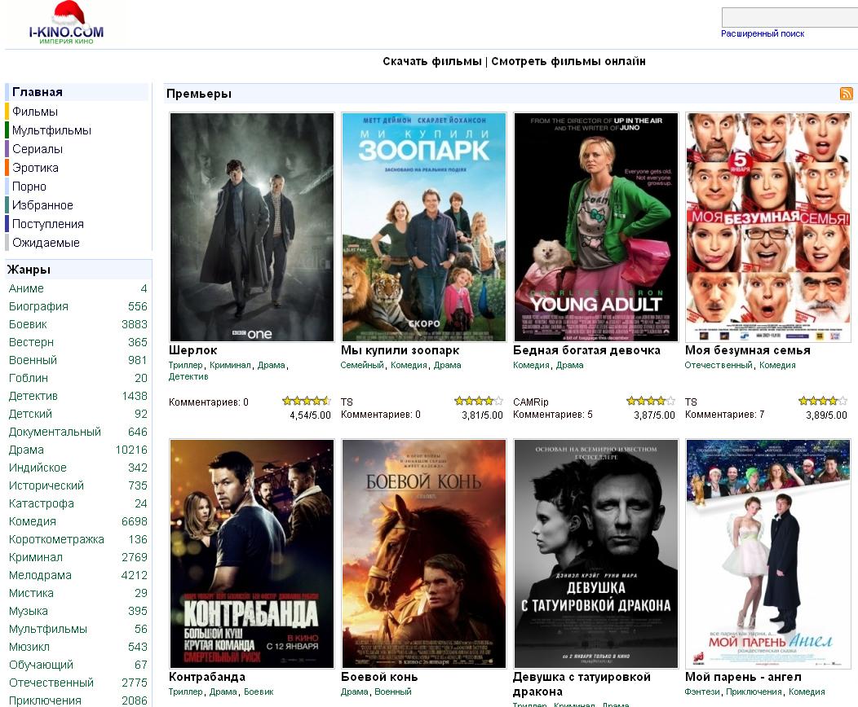
Task: Click Фэнтези tag under Мой парень - ангел
Action: coord(702,692)
